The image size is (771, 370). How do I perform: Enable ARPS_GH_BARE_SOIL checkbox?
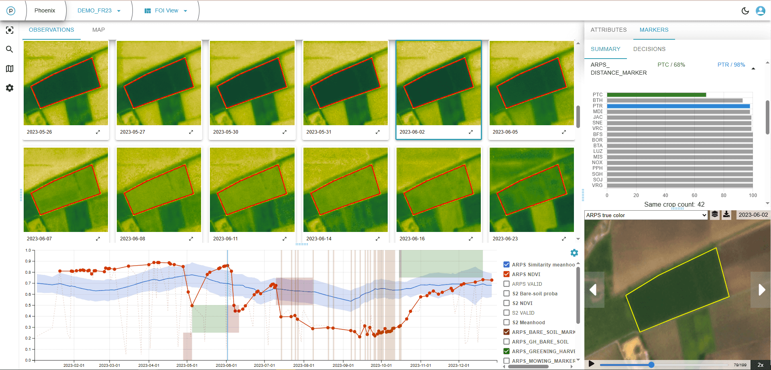(507, 342)
